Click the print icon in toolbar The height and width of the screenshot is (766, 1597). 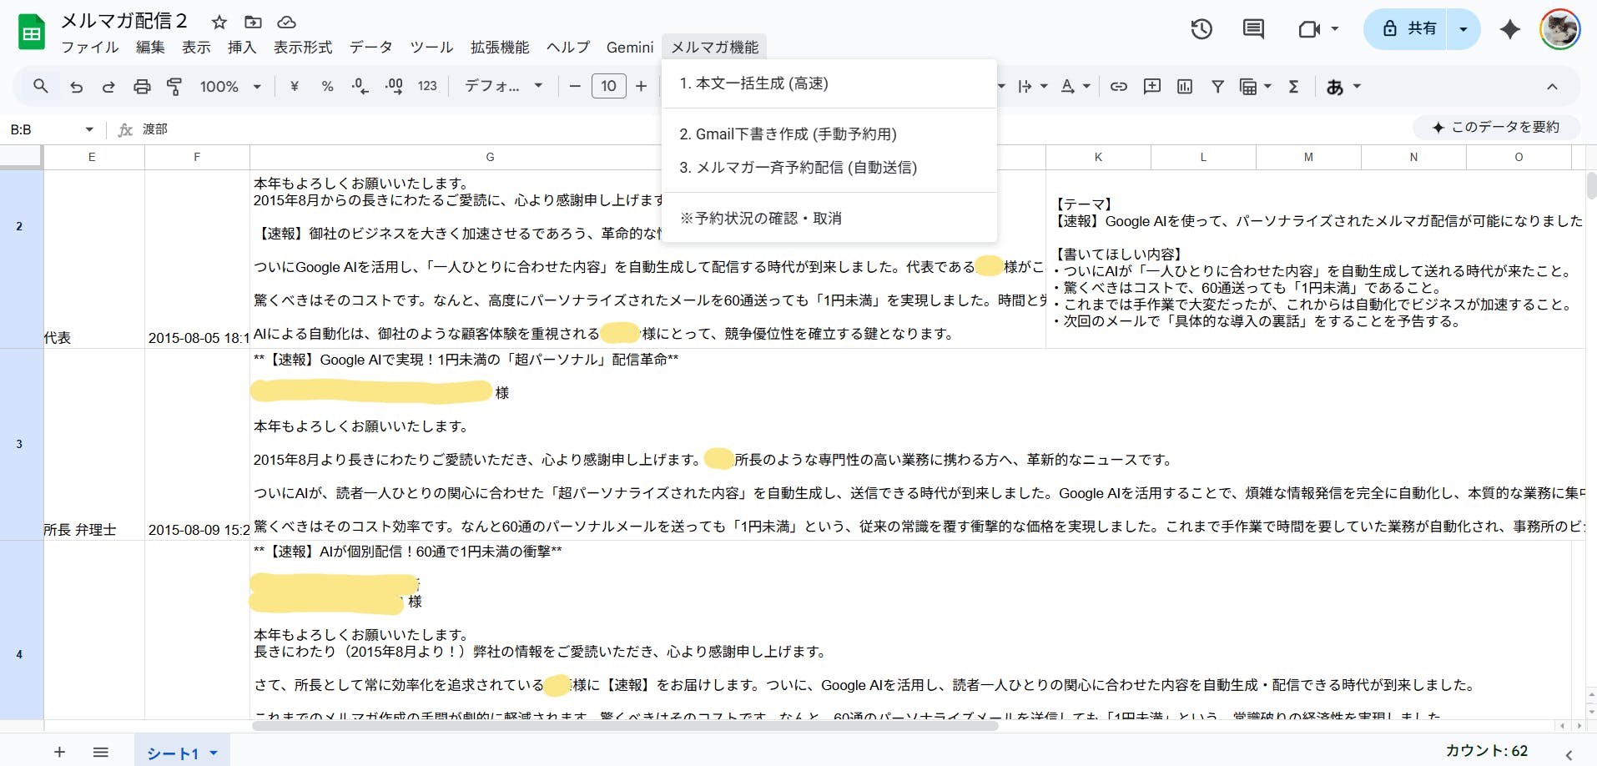[142, 87]
